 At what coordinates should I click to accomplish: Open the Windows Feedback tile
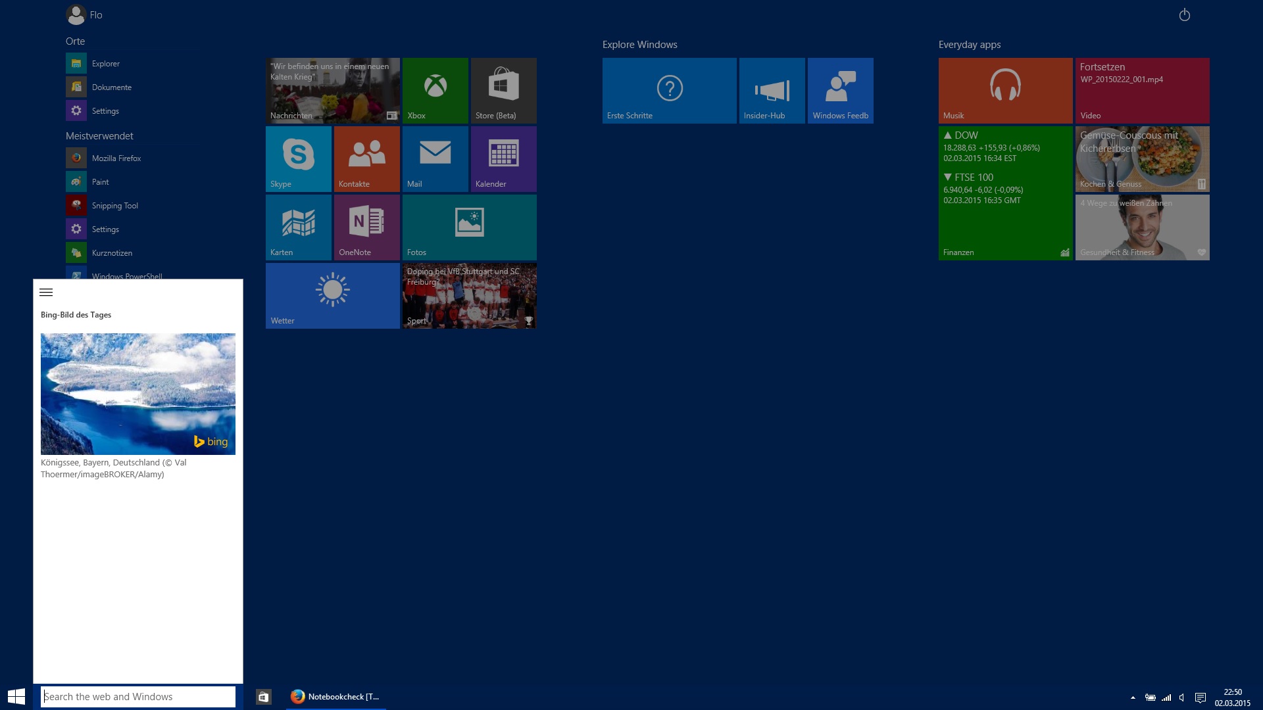[x=841, y=91]
